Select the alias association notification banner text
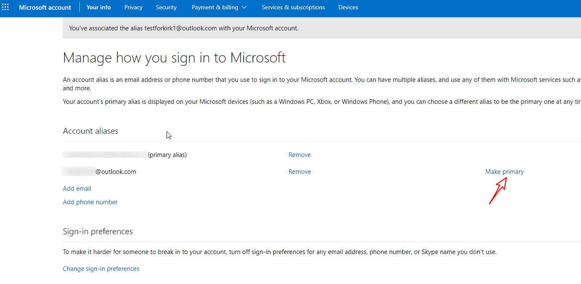Screen dimensions: 581x284 (x=184, y=28)
